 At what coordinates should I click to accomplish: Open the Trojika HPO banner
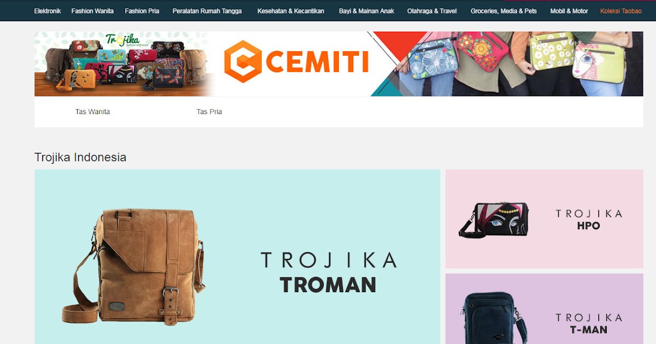(544, 219)
